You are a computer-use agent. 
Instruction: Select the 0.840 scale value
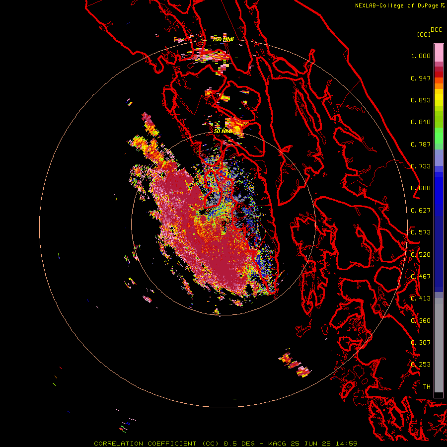point(421,122)
